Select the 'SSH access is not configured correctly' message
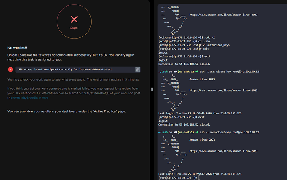 click(65, 69)
